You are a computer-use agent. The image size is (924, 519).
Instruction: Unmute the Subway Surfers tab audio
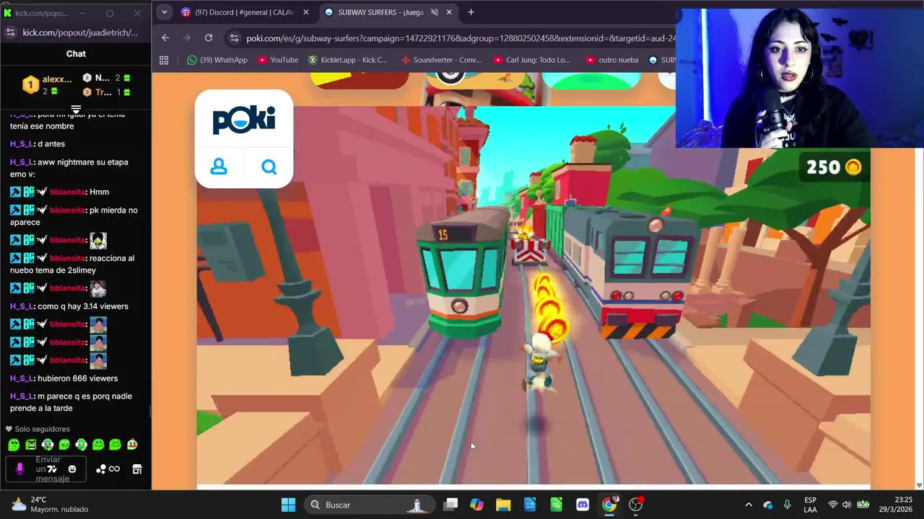pyautogui.click(x=435, y=12)
